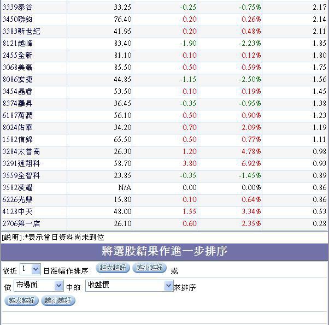Select stock 6187萬潤
The width and height of the screenshot is (329, 325).
[17, 115]
